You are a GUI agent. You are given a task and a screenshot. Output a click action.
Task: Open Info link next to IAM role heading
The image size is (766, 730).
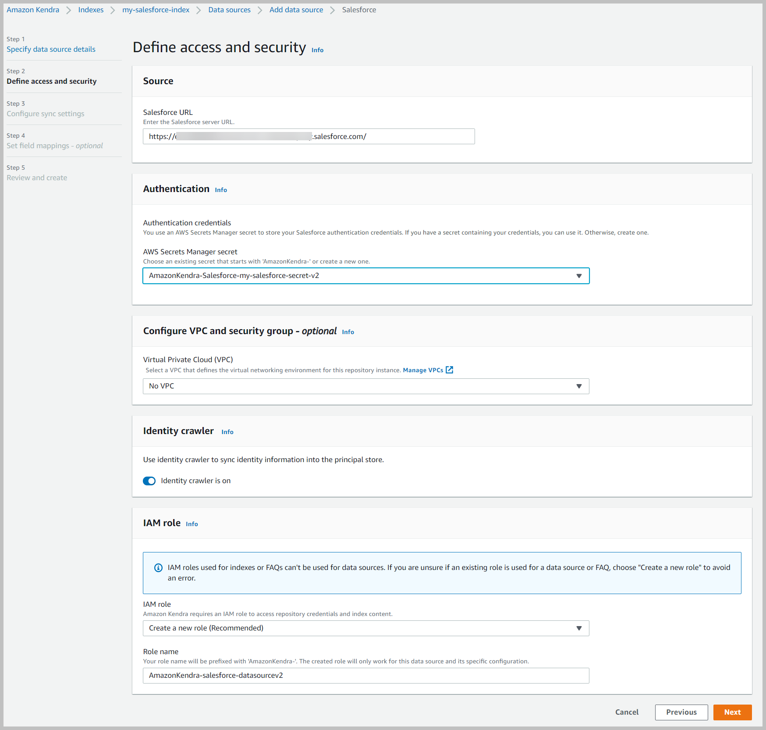tap(192, 524)
